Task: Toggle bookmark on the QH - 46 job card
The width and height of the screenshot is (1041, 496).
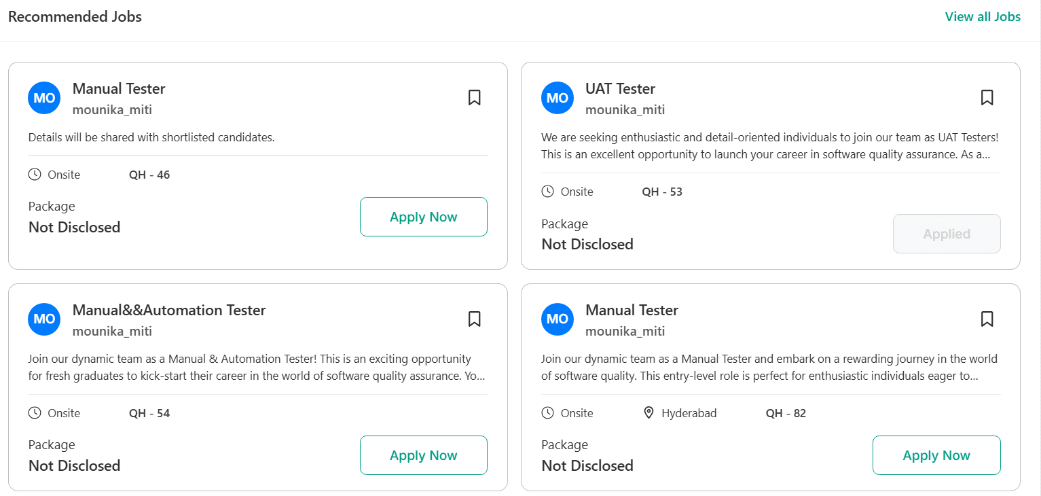Action: 474,98
